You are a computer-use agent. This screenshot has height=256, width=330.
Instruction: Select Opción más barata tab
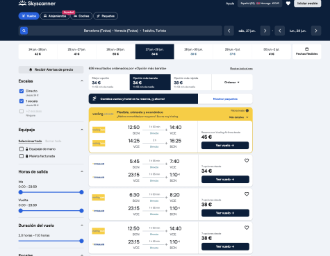click(x=150, y=83)
